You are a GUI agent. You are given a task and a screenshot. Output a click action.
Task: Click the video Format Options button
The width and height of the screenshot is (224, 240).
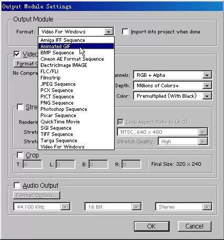coord(26,64)
